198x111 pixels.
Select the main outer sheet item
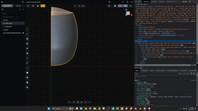(x=13, y=23)
